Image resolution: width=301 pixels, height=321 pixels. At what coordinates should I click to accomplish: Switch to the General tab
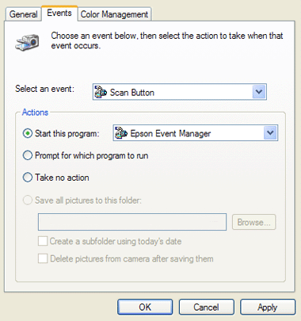click(x=23, y=14)
